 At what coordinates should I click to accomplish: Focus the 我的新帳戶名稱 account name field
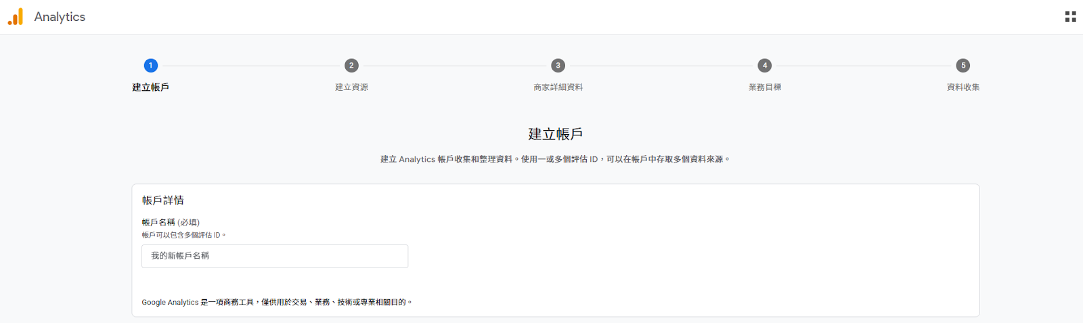[x=275, y=256]
